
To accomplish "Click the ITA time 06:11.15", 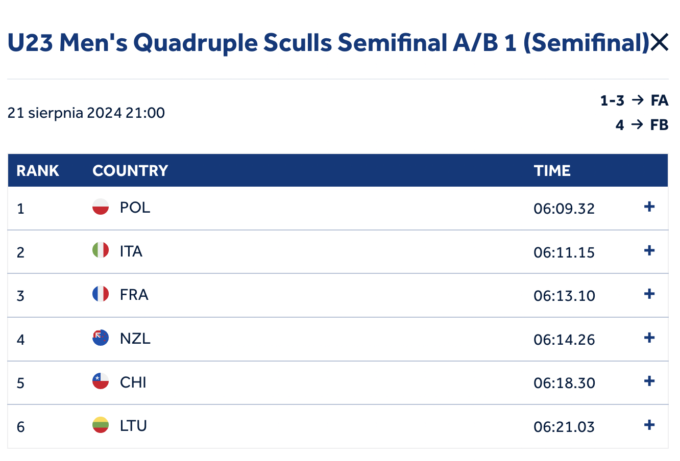I will 564,252.
